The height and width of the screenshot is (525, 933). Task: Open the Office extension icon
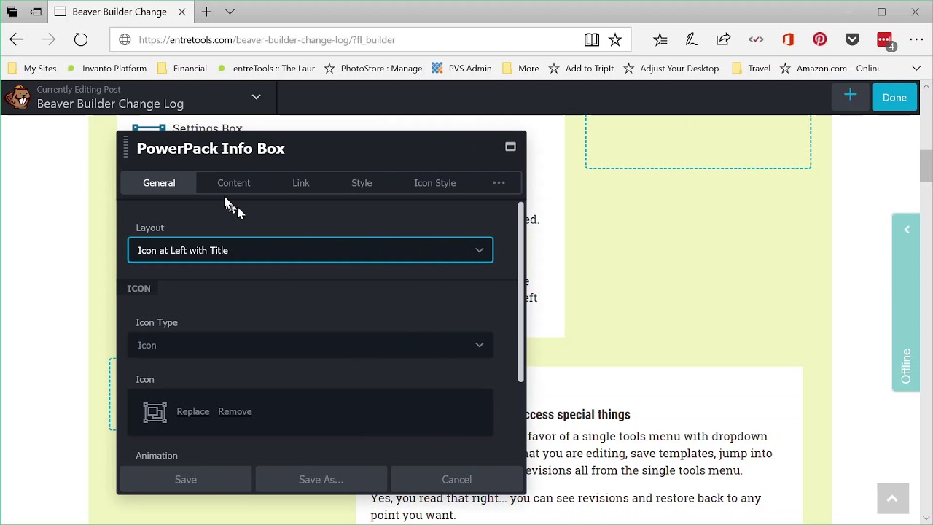click(788, 40)
